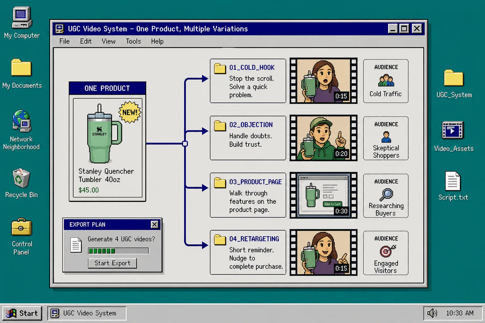Screen dimensions: 485x323
Task: Close the Export Plan dialog
Action: coord(154,224)
